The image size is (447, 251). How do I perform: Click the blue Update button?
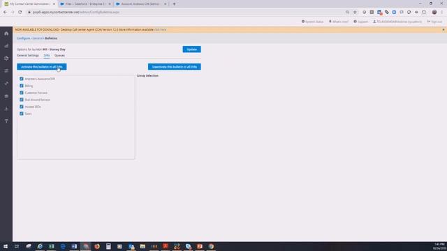(191, 50)
